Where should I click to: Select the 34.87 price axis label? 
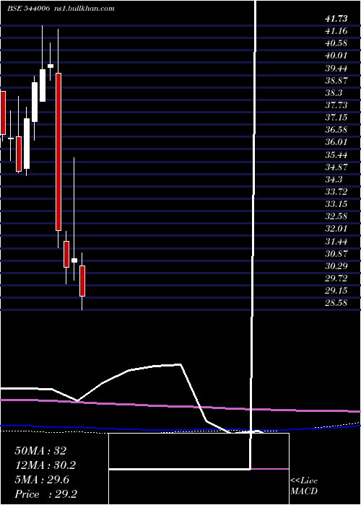336,167
